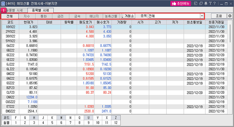
Task: Click the 현재가 column header
Action: coord(28,22)
